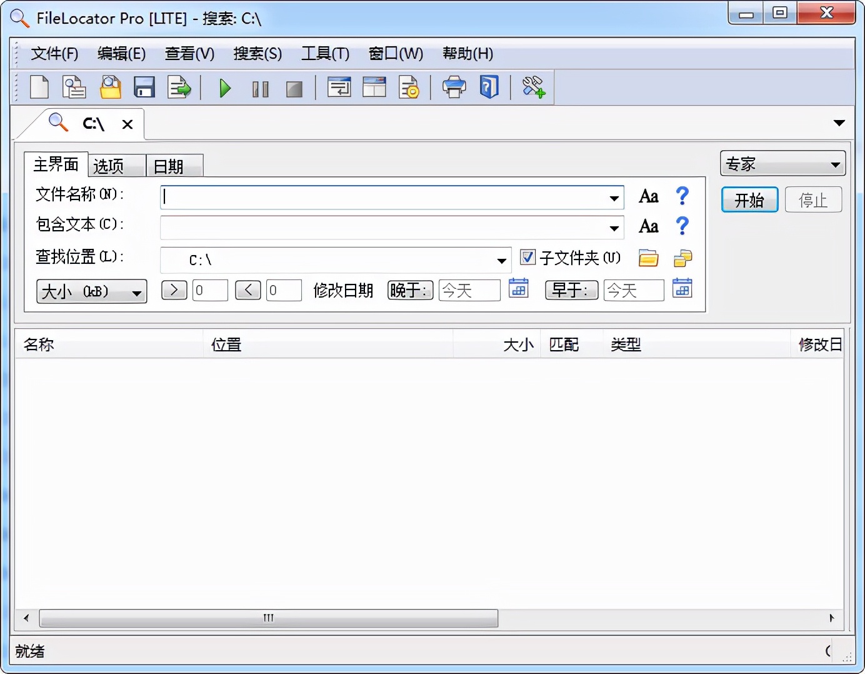Start search with green play icon
This screenshot has width=865, height=674.
point(226,88)
